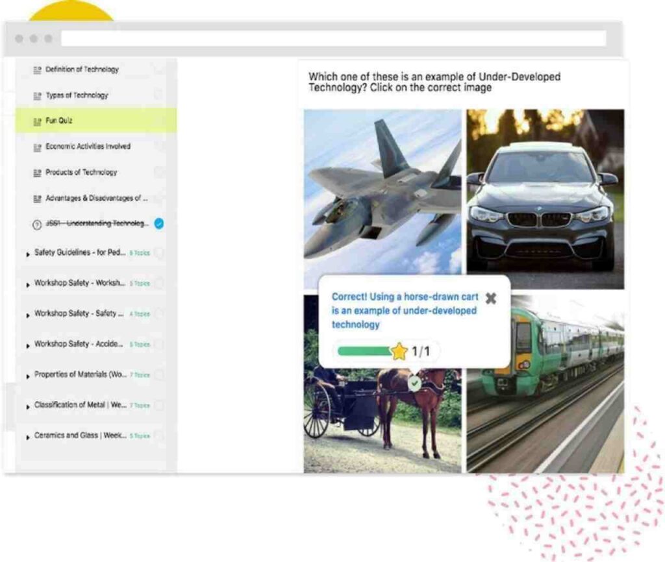Click the lesson icon beside Fun Quiz
This screenshot has height=562, width=665.
tap(37, 121)
